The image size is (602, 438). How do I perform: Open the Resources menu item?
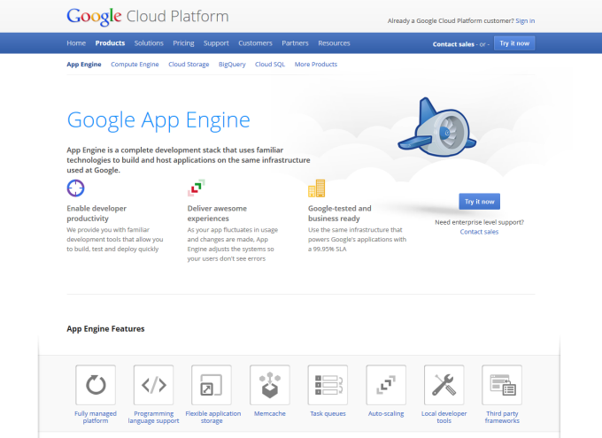pos(334,43)
